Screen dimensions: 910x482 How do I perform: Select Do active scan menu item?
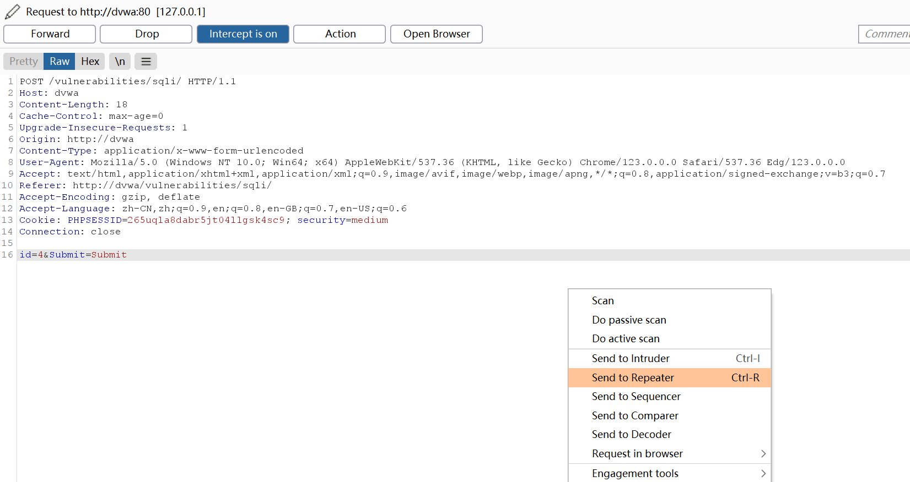click(626, 339)
